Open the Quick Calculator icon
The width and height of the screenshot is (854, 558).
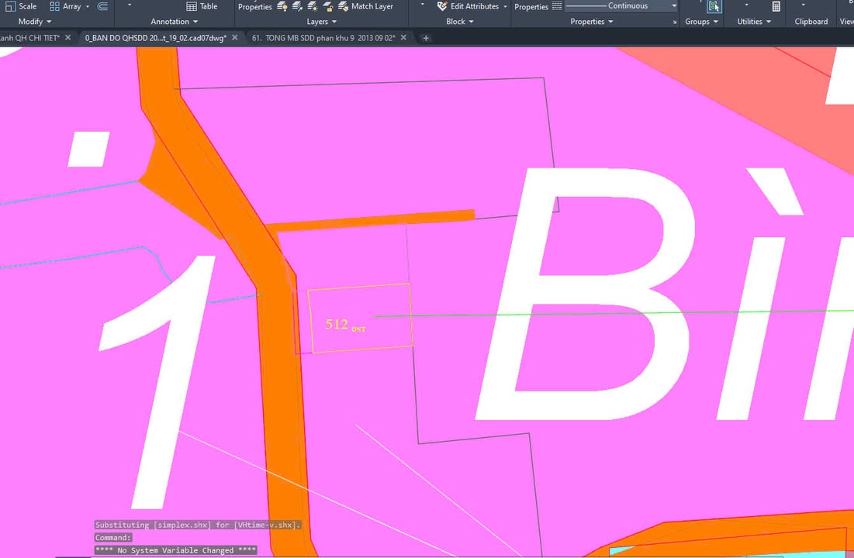pos(776,6)
